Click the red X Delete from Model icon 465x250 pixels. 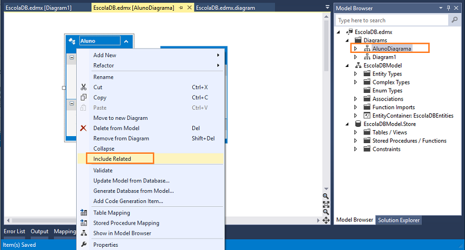click(x=83, y=128)
